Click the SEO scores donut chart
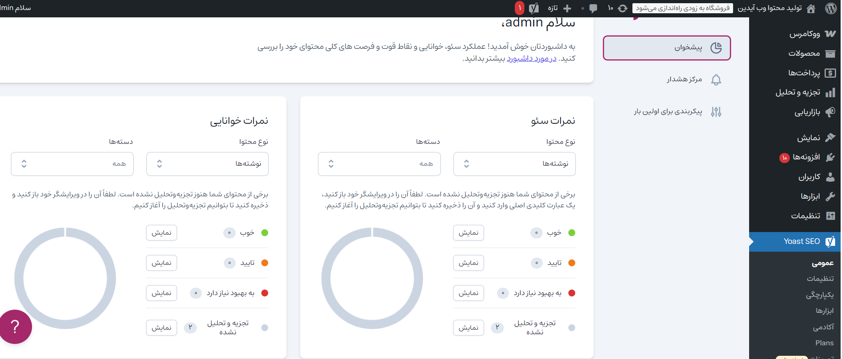The width and height of the screenshot is (842, 359). [372, 279]
